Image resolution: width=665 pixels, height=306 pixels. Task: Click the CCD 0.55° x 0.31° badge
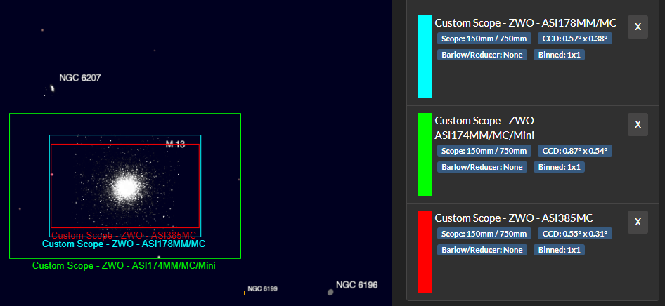(574, 233)
